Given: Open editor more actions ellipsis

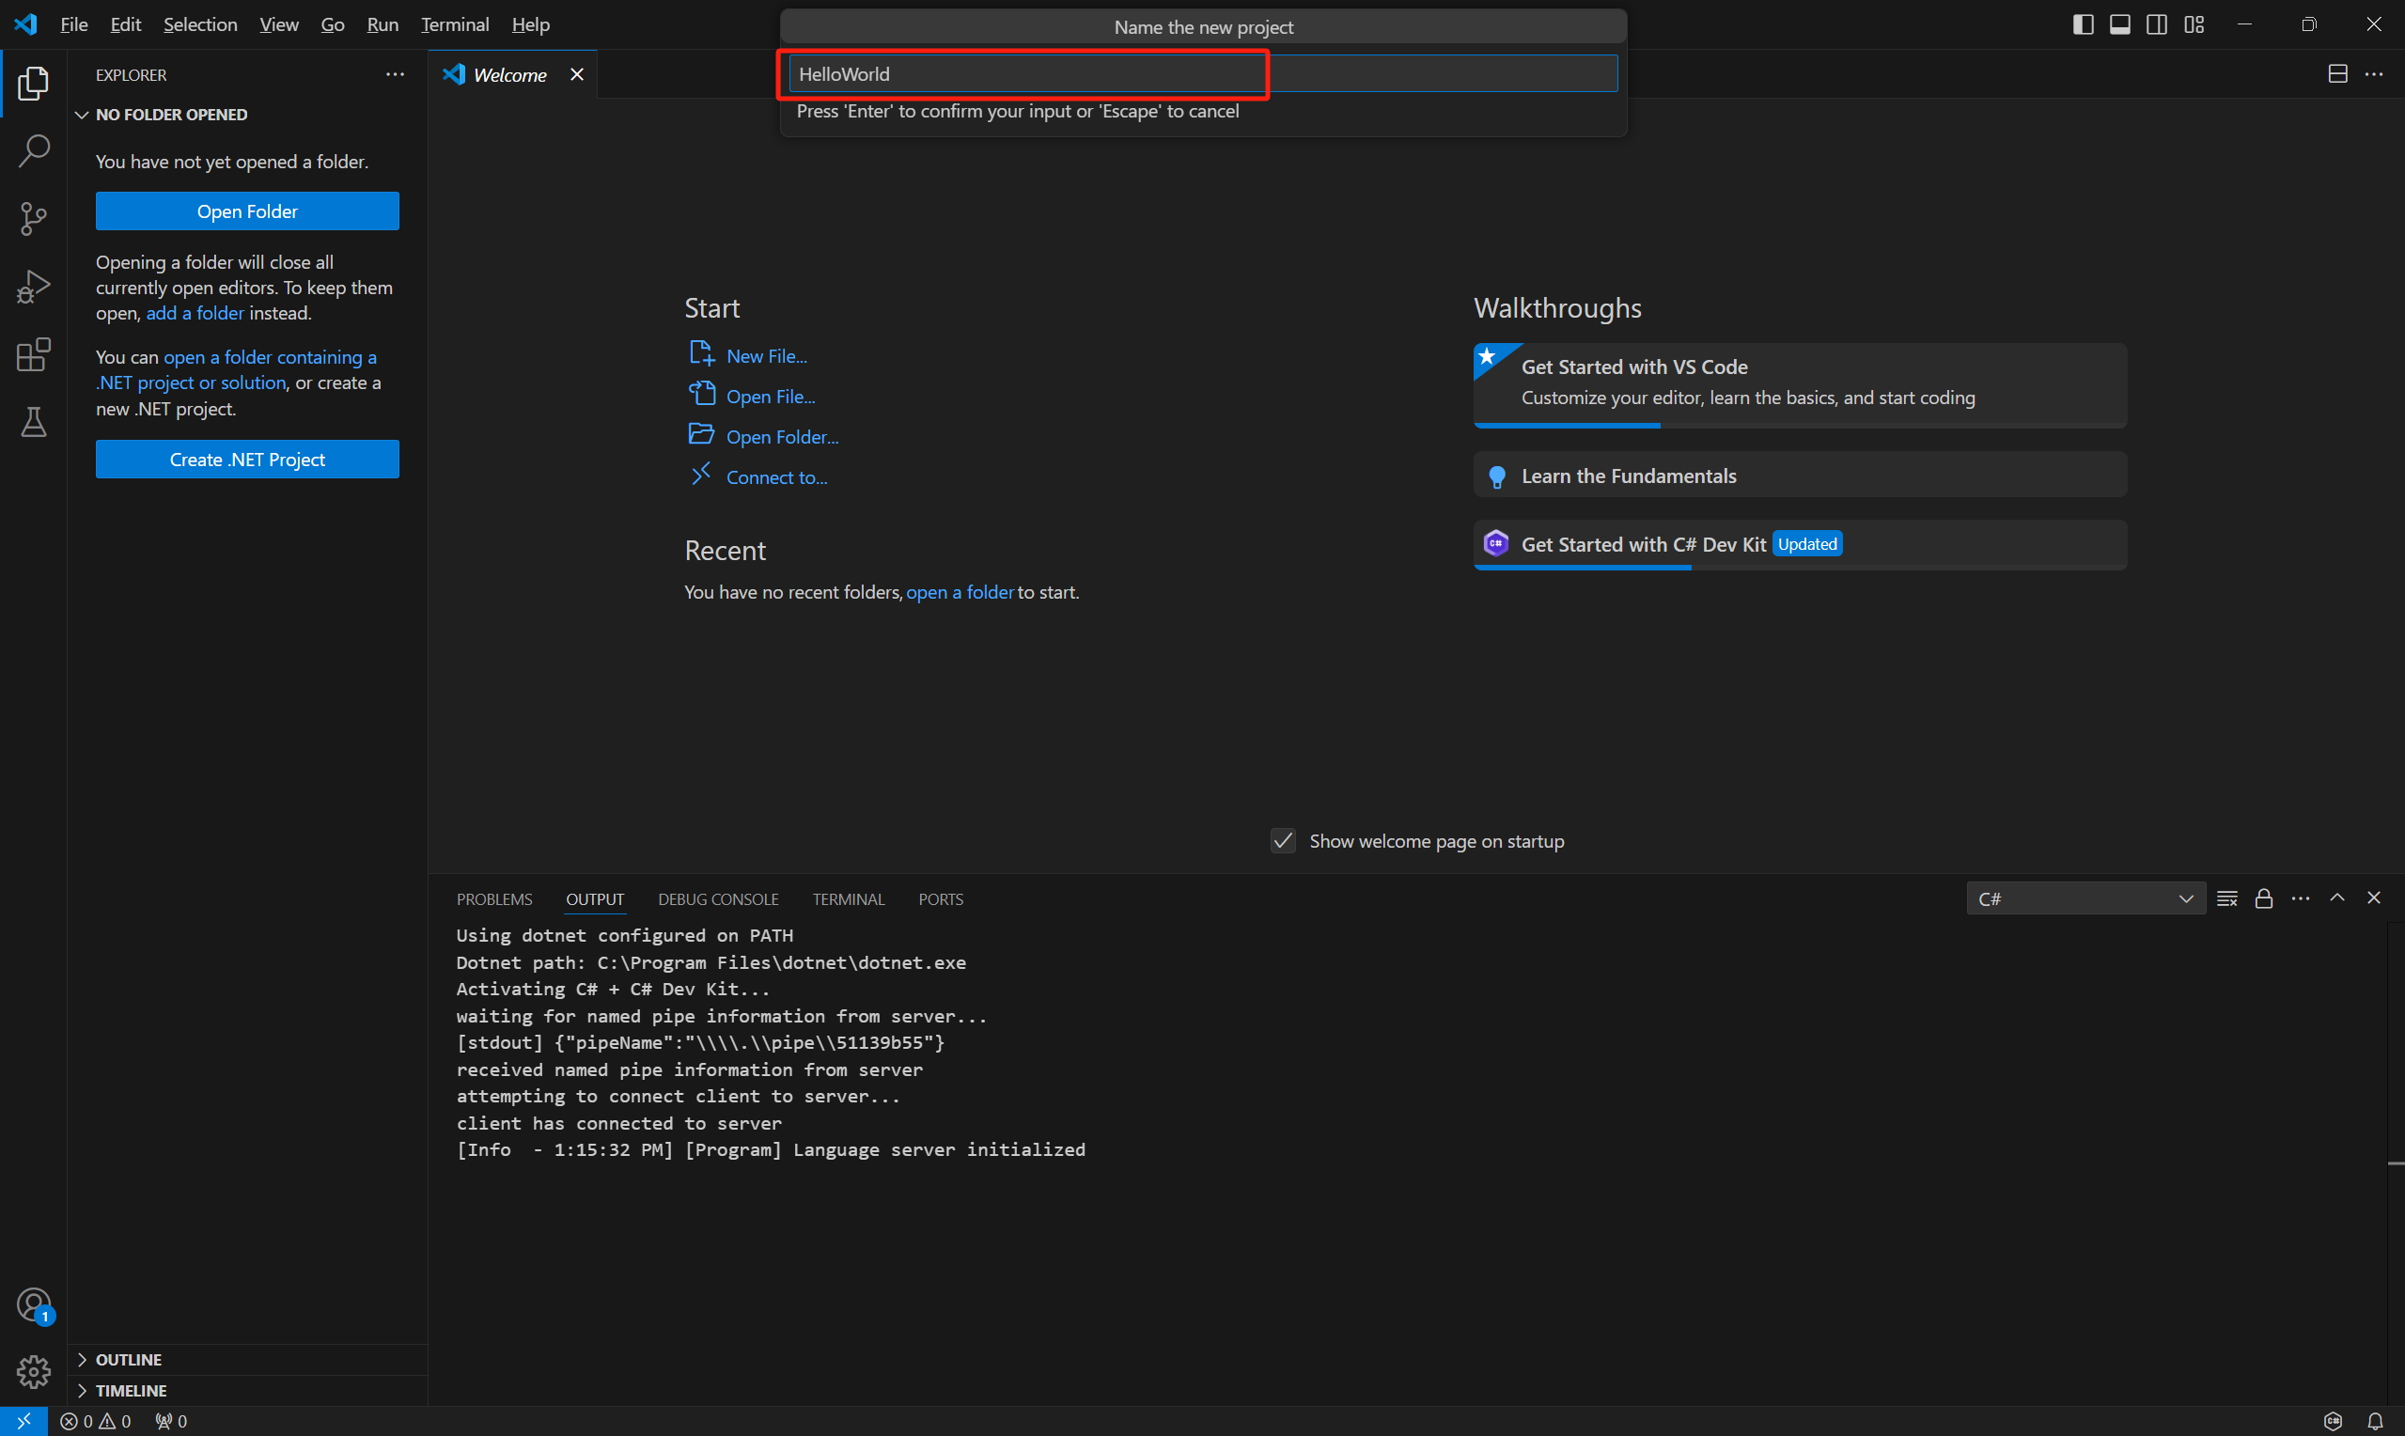Looking at the screenshot, I should pyautogui.click(x=2374, y=74).
